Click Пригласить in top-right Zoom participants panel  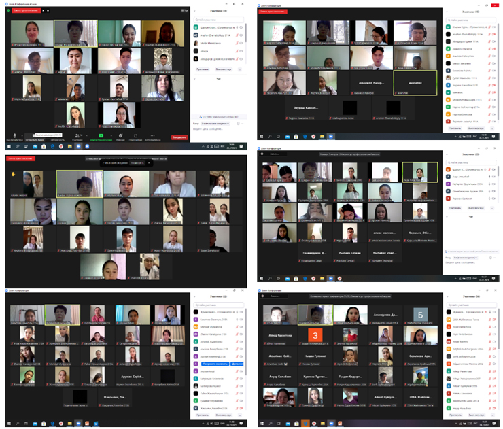(x=455, y=128)
